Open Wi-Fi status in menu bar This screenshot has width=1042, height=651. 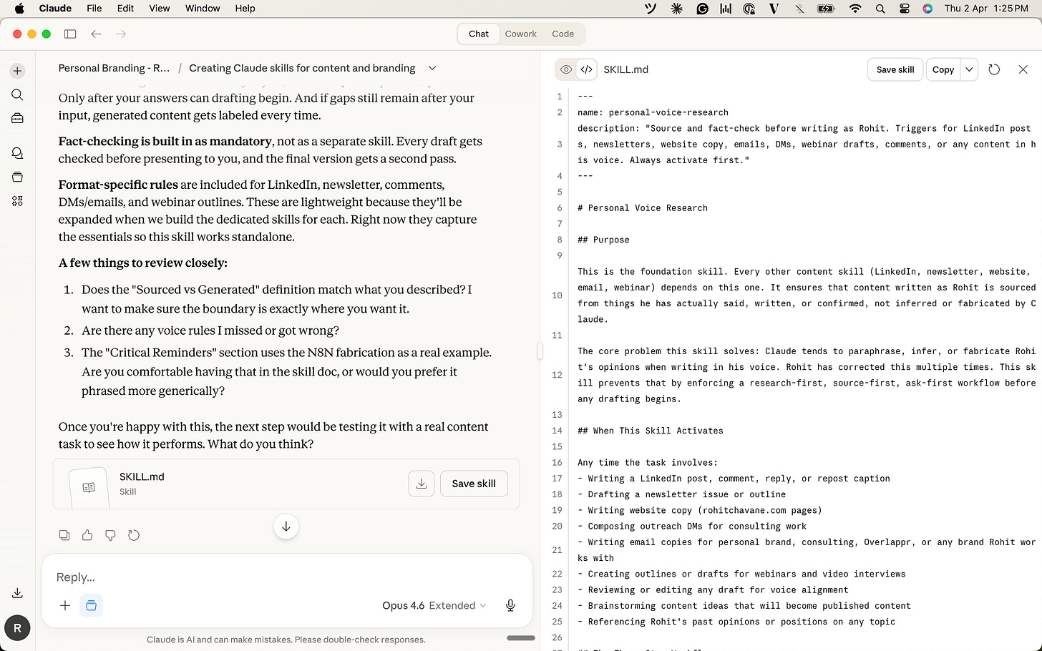(855, 9)
